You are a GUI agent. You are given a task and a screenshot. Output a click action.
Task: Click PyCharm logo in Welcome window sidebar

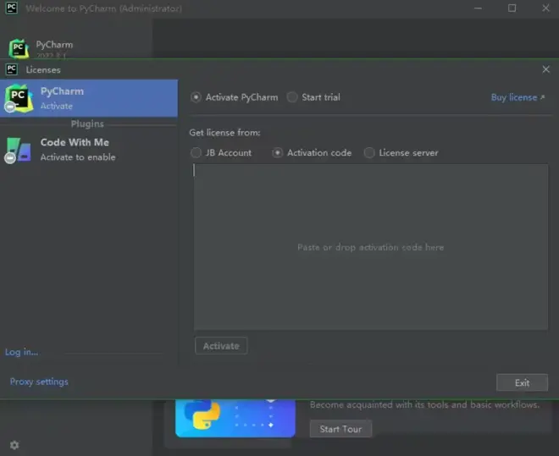coord(19,48)
